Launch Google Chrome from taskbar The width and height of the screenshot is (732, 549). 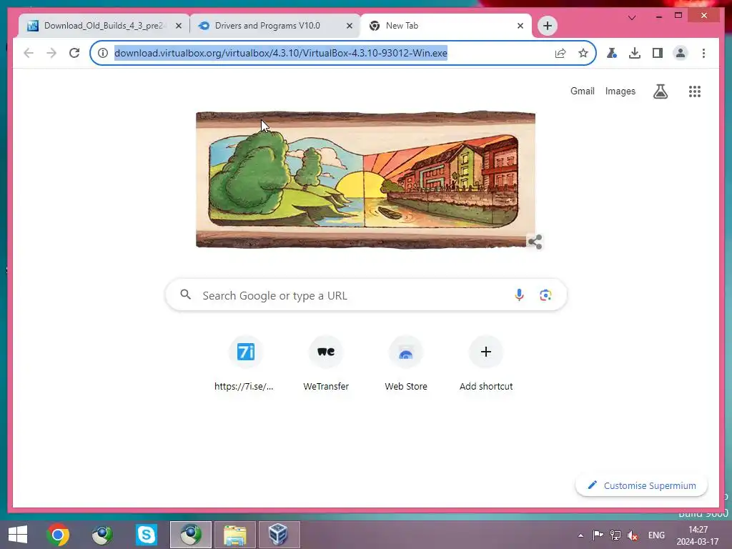tap(58, 535)
